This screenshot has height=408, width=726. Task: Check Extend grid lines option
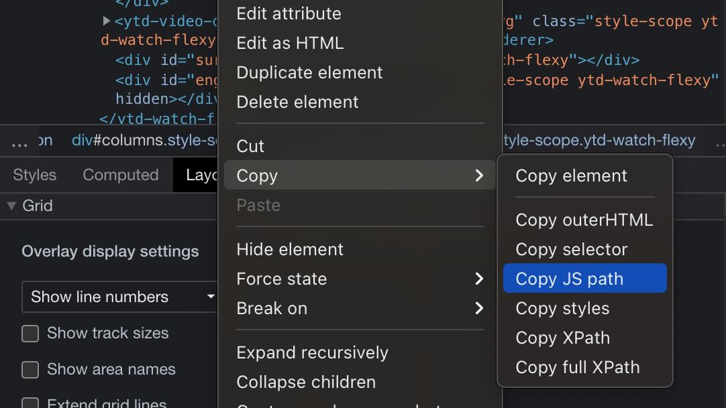tap(30, 403)
